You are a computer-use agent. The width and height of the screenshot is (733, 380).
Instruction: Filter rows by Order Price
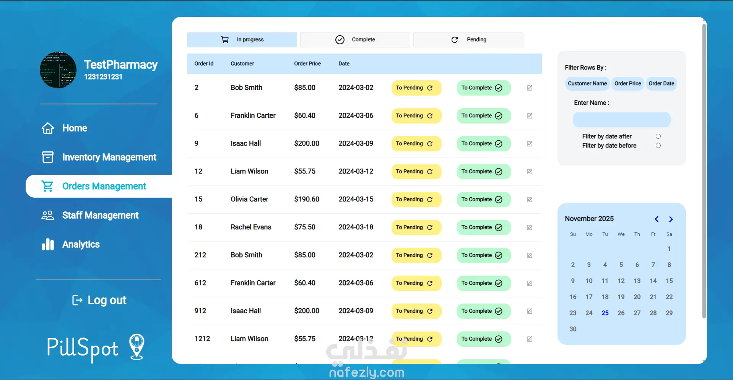coord(627,84)
